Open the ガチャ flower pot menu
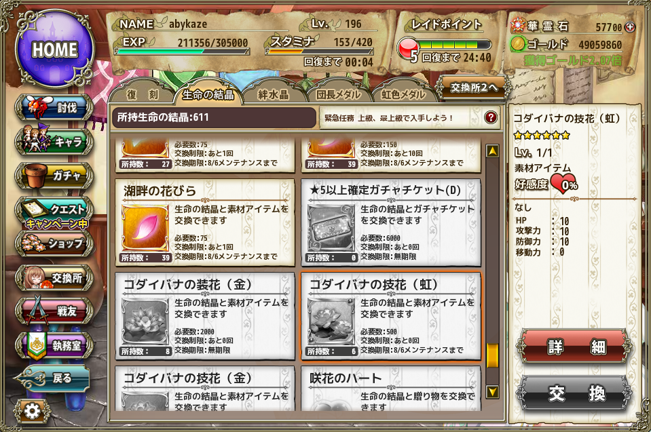This screenshot has height=432, width=651. (x=55, y=176)
